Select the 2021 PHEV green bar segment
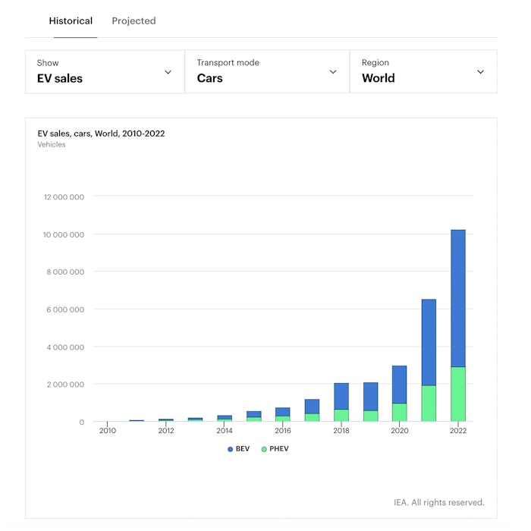531x531 pixels. (429, 404)
